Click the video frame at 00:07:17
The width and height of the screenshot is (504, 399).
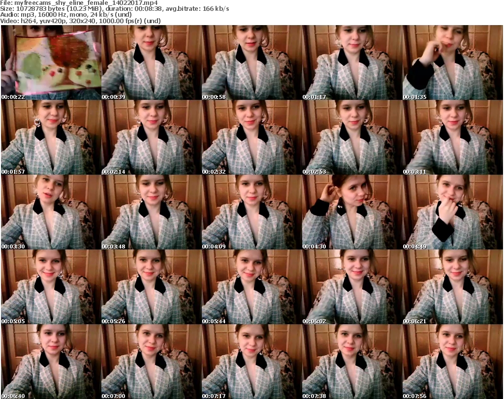[x=252, y=362]
